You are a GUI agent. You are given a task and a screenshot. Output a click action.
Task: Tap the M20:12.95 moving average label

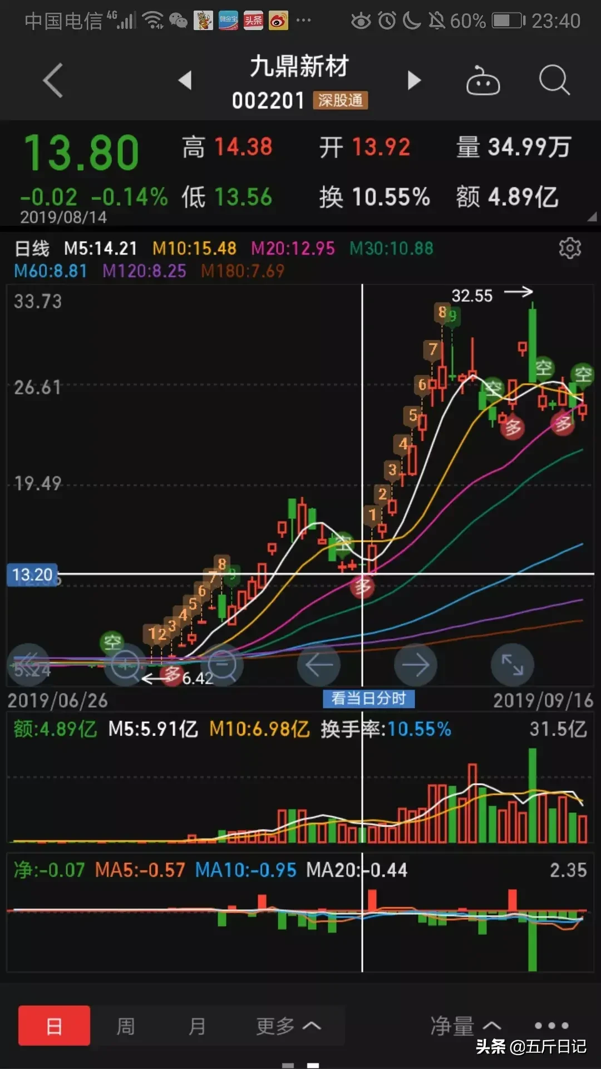pos(293,248)
